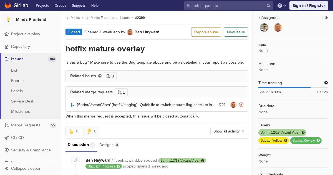
Task: Open the Groups menu in navbar
Action: pyautogui.click(x=60, y=6)
